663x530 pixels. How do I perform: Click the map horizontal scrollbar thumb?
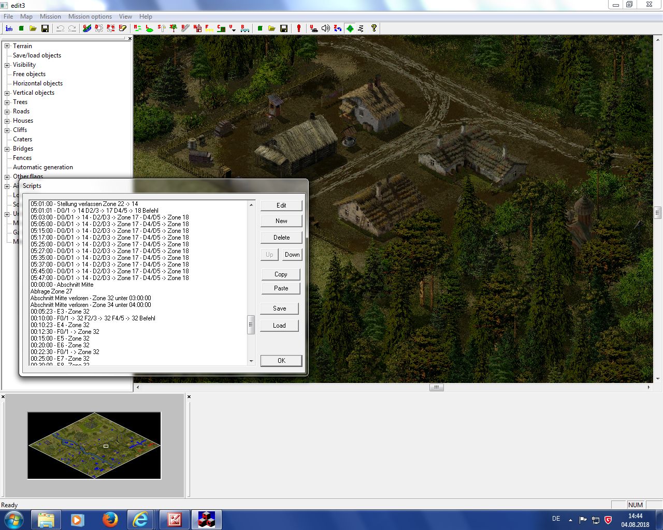437,387
